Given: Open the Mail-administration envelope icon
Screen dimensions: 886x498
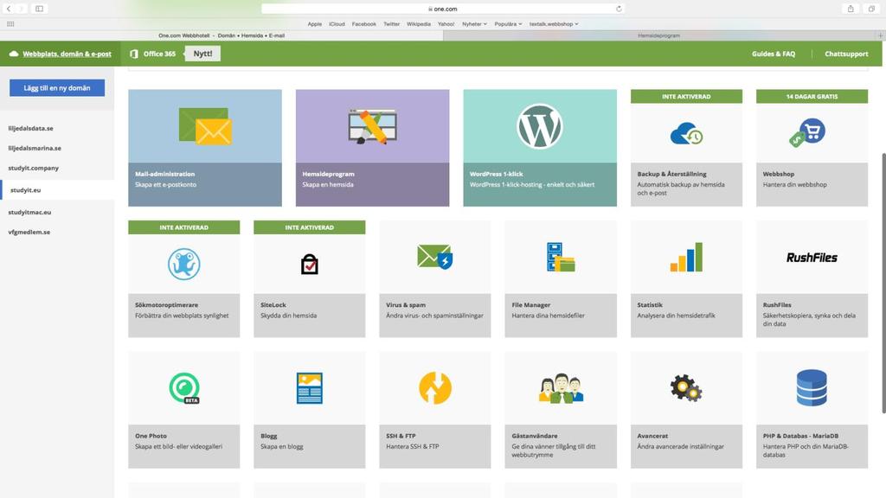Looking at the screenshot, I should tap(205, 126).
